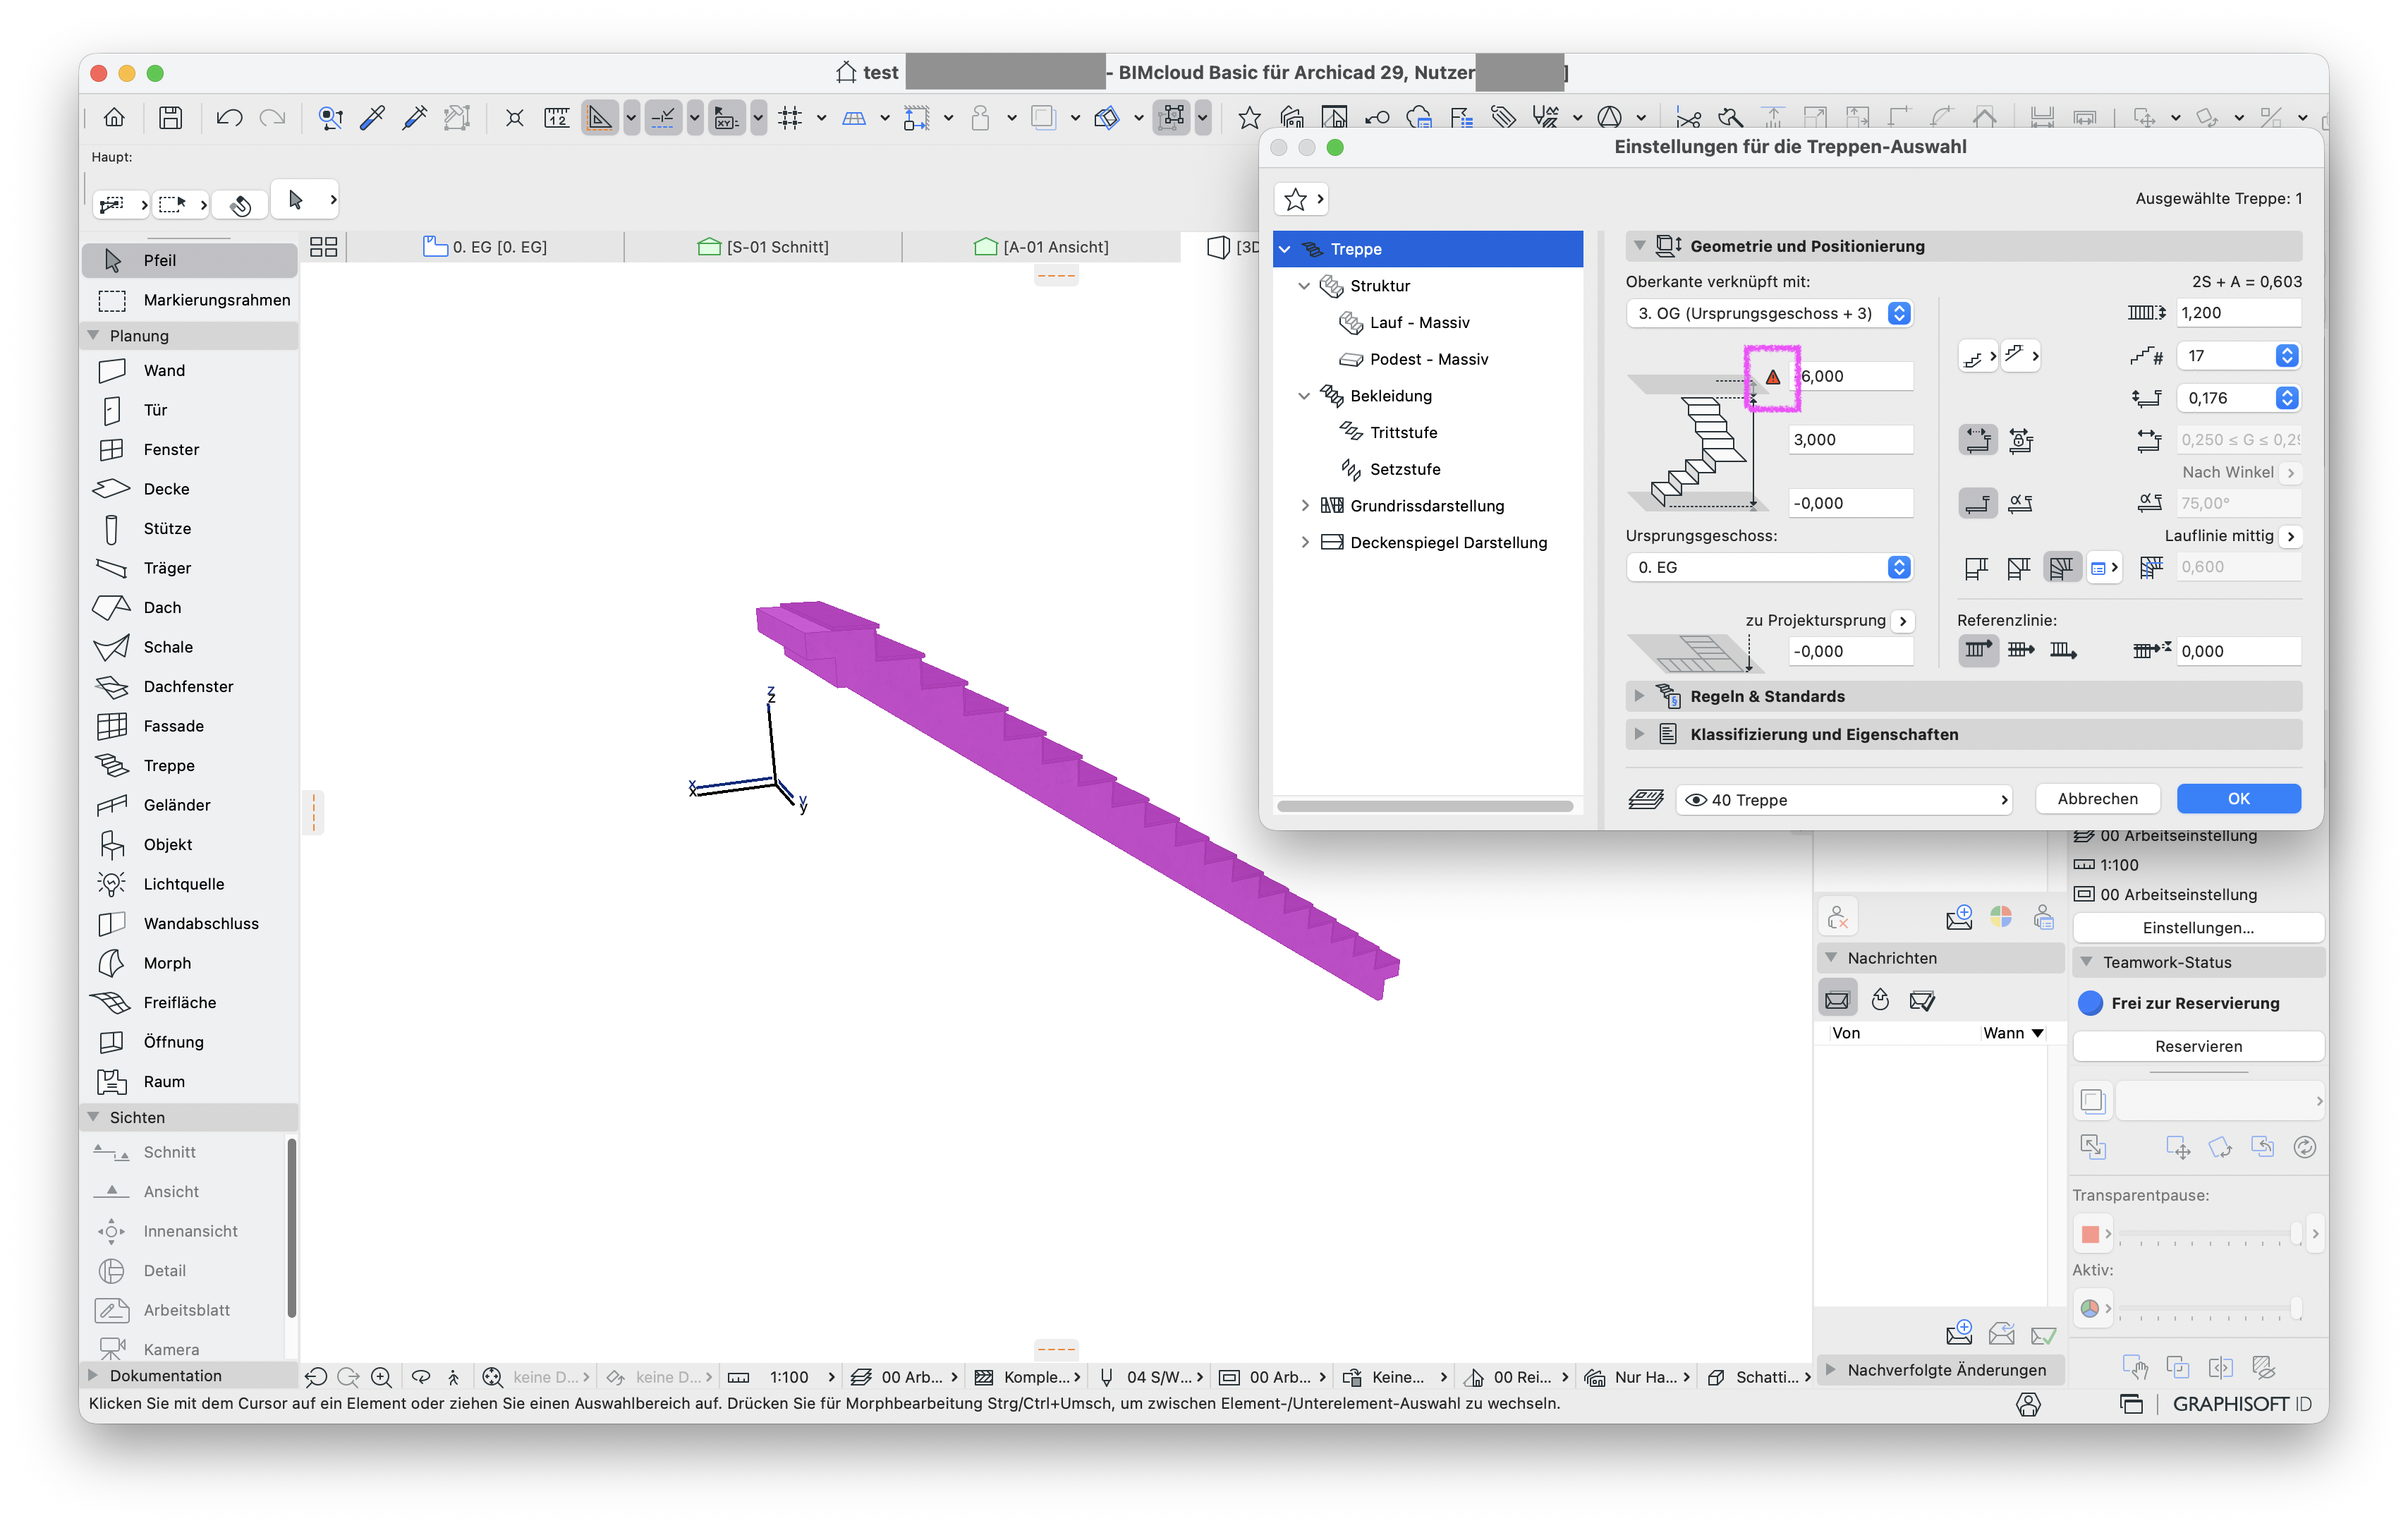Toggle reference line center option
The image size is (2408, 1528).
[2020, 651]
